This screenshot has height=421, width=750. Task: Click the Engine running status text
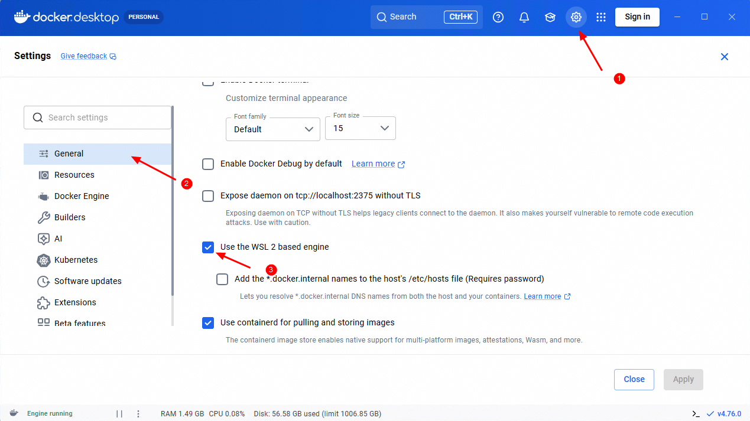pyautogui.click(x=50, y=413)
